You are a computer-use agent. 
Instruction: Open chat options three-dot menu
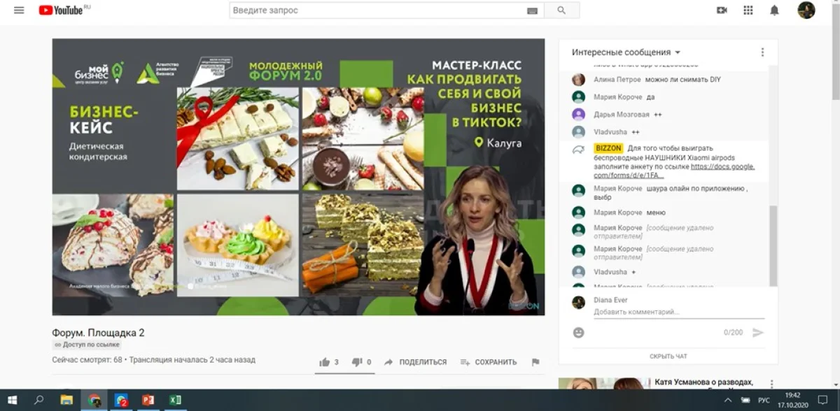[x=762, y=52]
